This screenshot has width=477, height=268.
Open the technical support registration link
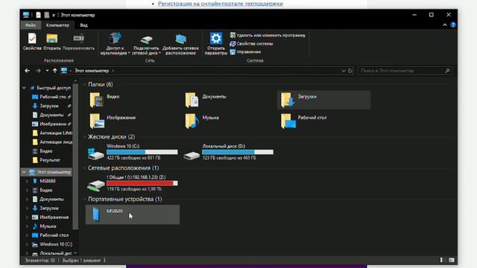tap(221, 4)
